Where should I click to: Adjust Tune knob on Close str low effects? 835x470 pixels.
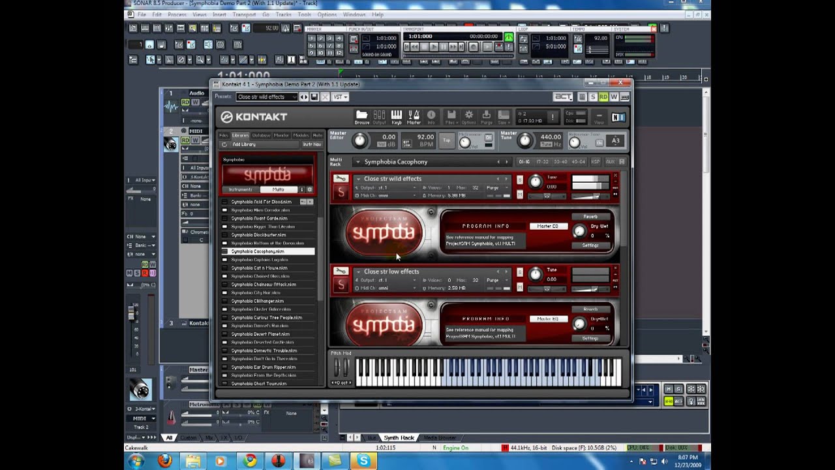535,275
